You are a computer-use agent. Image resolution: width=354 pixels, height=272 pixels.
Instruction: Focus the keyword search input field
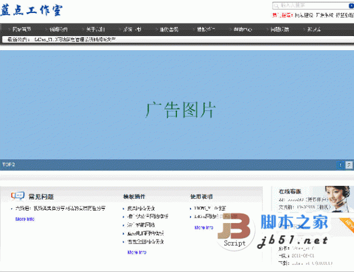[x=313, y=5]
